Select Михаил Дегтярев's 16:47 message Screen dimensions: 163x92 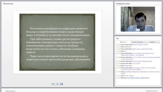(134, 49)
